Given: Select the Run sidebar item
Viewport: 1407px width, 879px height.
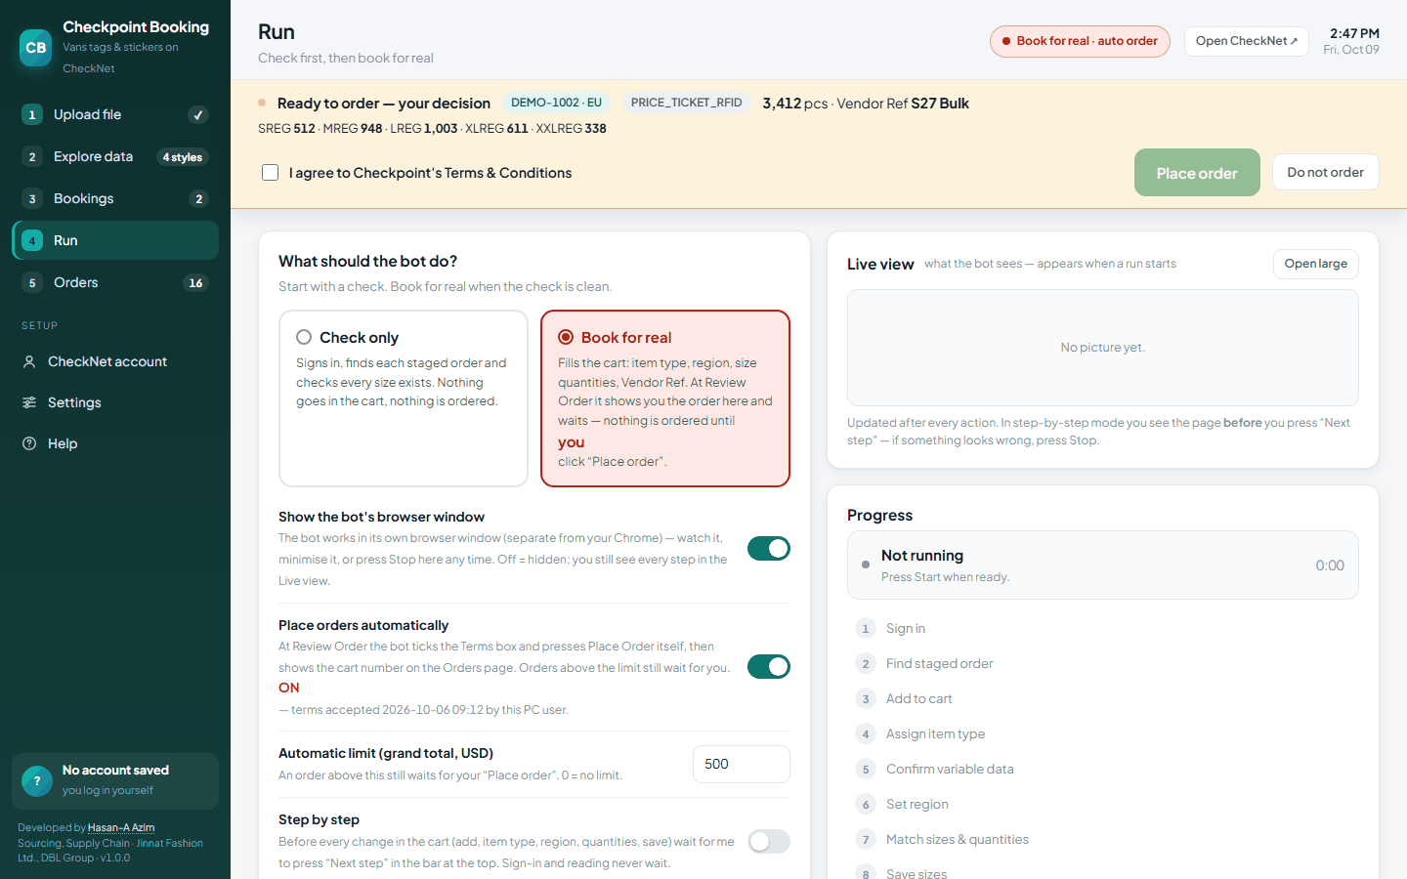Looking at the screenshot, I should [115, 241].
